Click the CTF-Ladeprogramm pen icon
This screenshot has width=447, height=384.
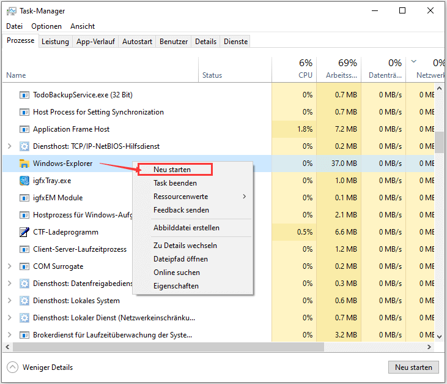point(24,232)
